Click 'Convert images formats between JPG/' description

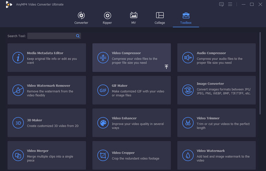tap(223, 91)
